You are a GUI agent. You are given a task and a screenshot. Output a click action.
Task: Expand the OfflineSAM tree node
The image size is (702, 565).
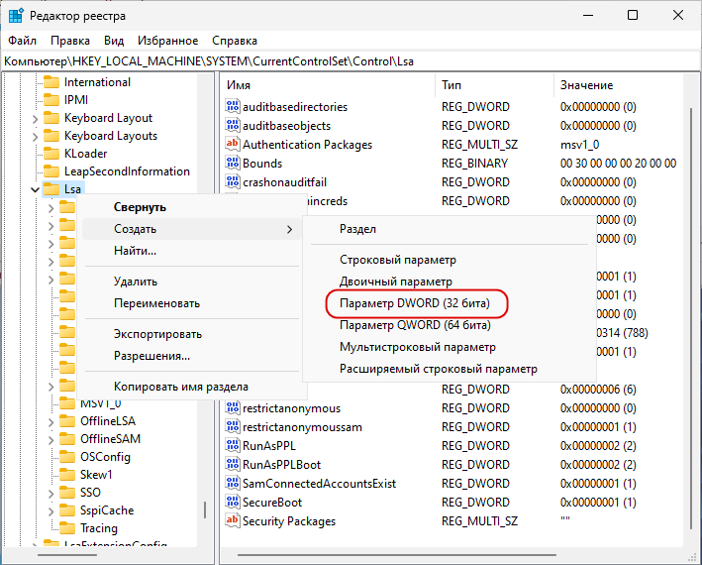pos(50,440)
